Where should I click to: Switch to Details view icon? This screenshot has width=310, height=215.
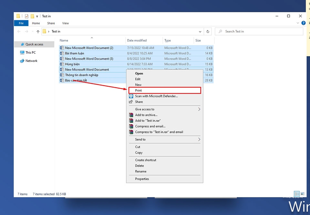tap(297, 194)
